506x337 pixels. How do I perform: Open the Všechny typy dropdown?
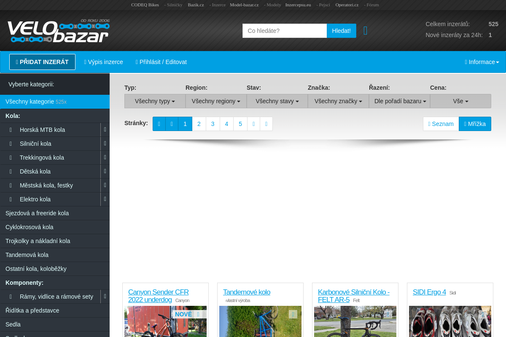(155, 101)
